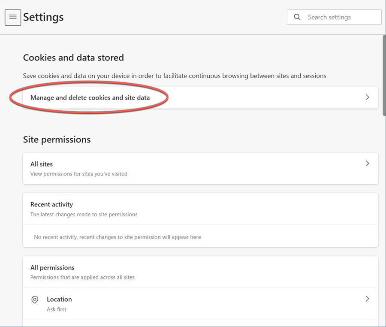Click the Settings page title

click(x=43, y=17)
